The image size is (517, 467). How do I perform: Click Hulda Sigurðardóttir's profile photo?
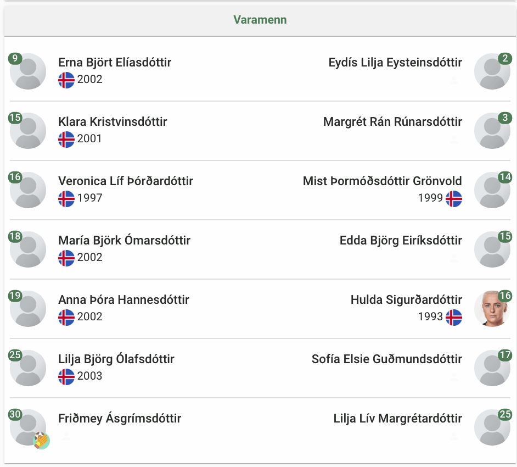[x=492, y=309]
